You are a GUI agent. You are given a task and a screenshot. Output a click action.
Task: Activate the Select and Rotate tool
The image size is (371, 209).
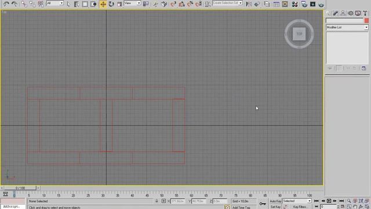pyautogui.click(x=111, y=4)
